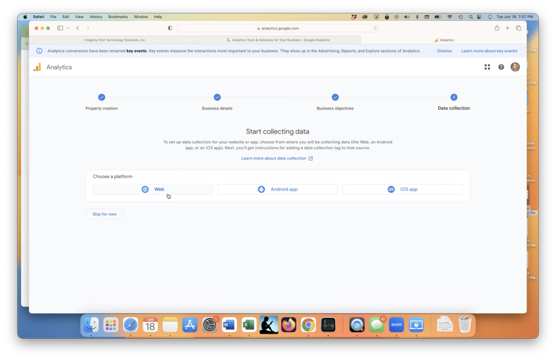The width and height of the screenshot is (556, 360).
Task: Open the Help menu in menu bar
Action: [158, 17]
